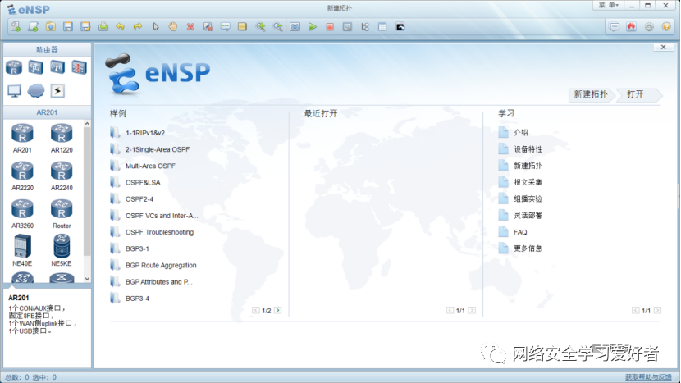
Task: Click the fit-to-screen toolbar icon
Action: click(295, 27)
